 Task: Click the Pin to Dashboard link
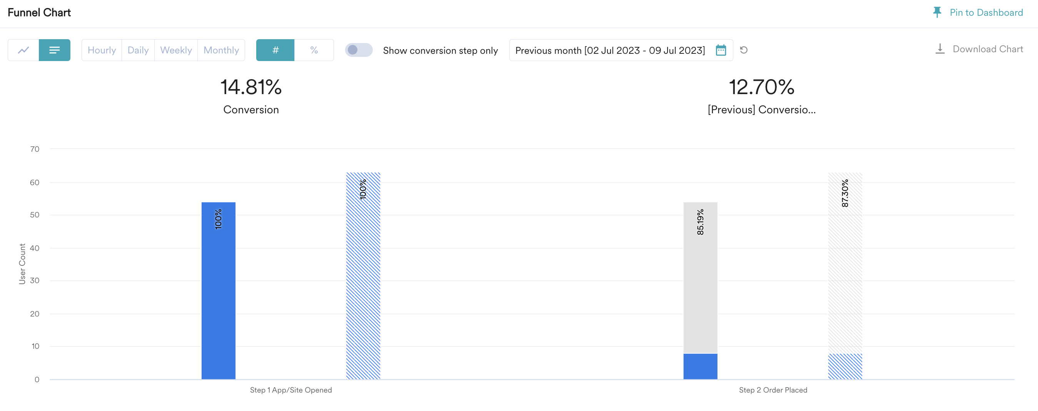986,12
